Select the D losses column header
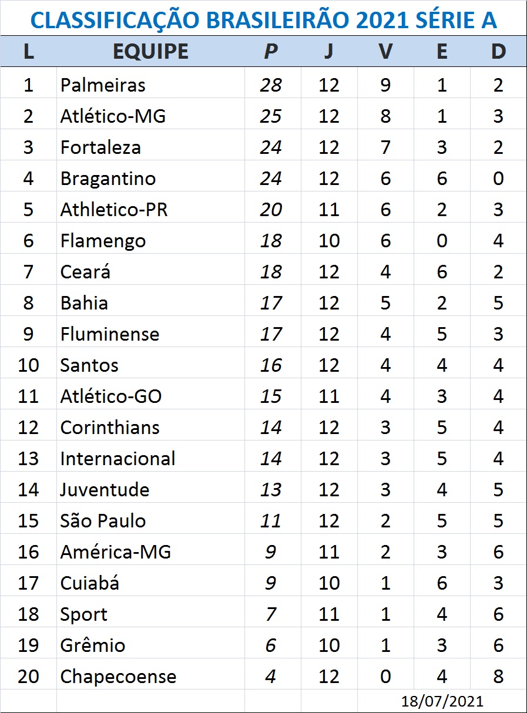527x713 pixels. 498,52
